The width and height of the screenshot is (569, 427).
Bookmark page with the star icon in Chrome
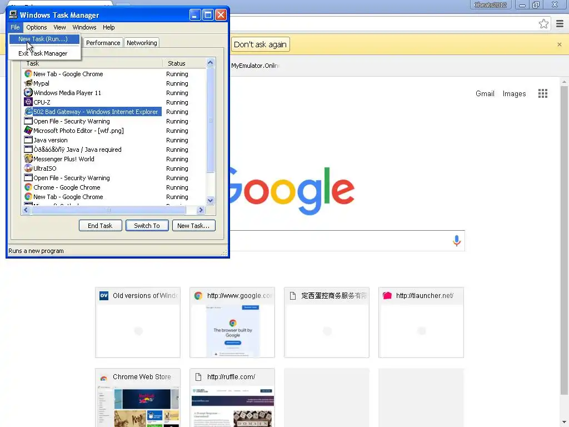[543, 24]
